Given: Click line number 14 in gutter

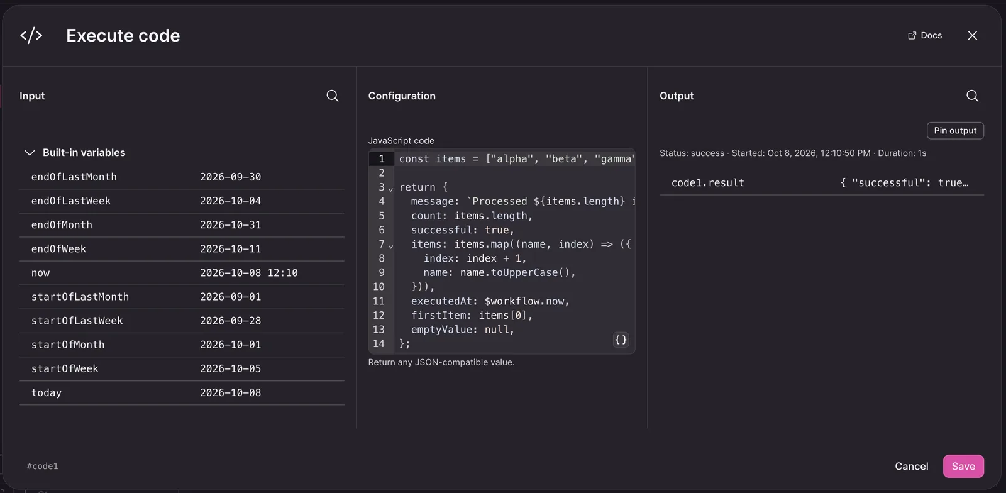Looking at the screenshot, I should (379, 344).
